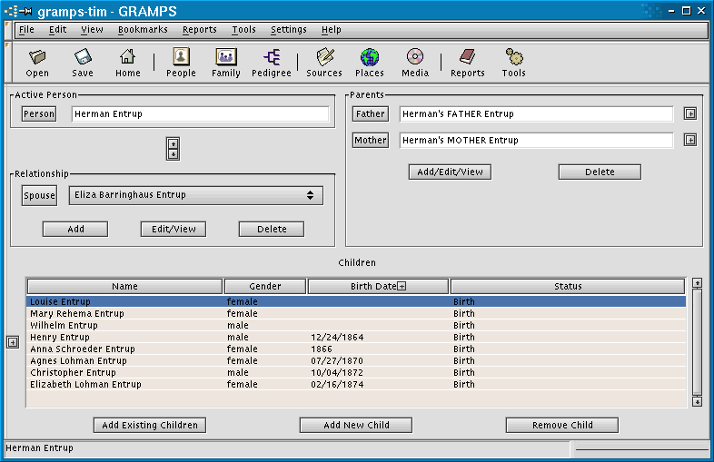Click Delete in the Parents panel
Image resolution: width=714 pixels, height=462 pixels.
(600, 172)
